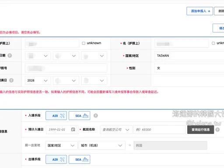Open the birth date month dropdown
This screenshot has height=168, width=224.
pyautogui.click(x=66, y=56)
